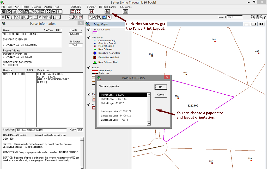
Task: Open the Help menu
Action: coord(57,7)
